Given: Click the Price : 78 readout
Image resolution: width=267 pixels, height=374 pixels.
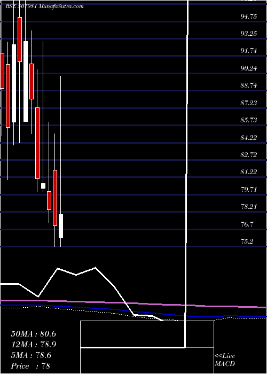Looking at the screenshot, I should pyautogui.click(x=30, y=366).
